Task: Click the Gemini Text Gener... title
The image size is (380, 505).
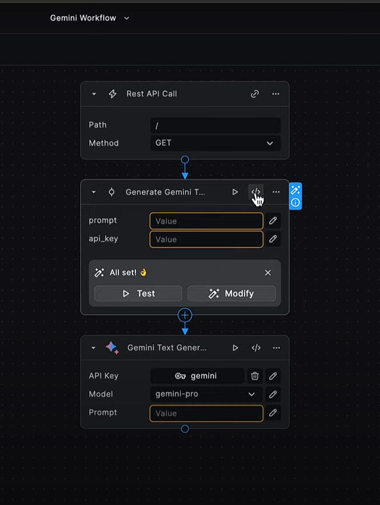Action: tap(167, 348)
